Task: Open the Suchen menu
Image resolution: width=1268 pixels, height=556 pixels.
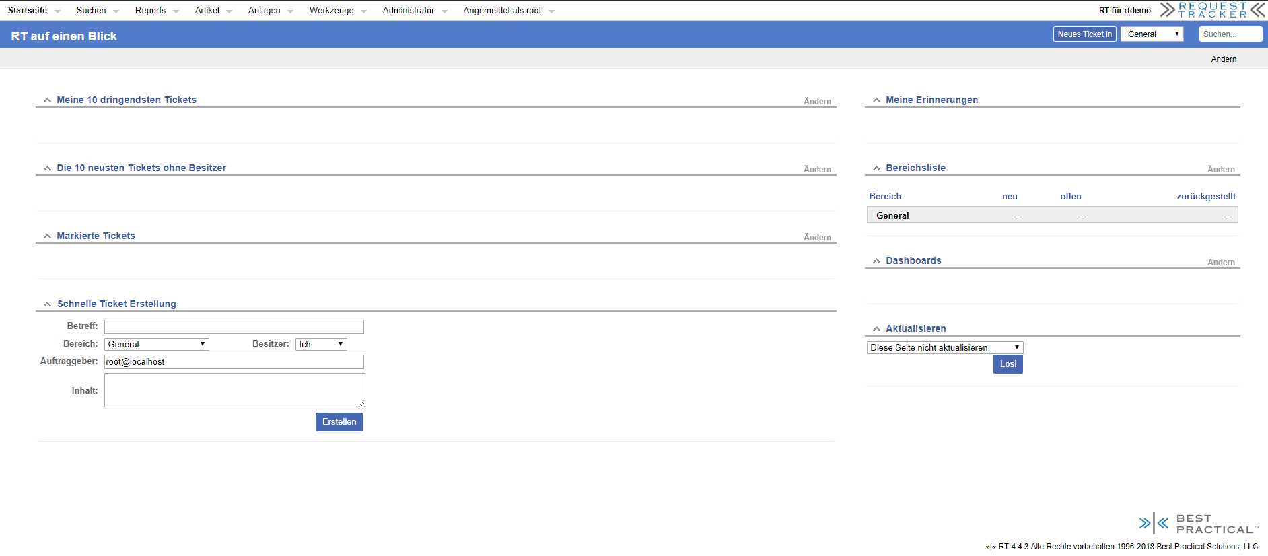Action: [x=92, y=11]
